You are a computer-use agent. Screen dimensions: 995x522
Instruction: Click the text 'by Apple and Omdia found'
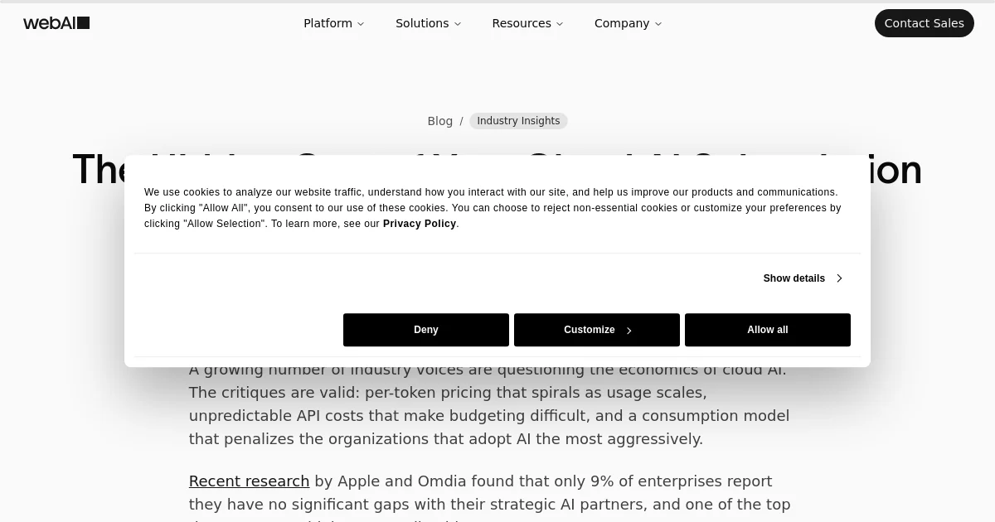pyautogui.click(x=415, y=481)
